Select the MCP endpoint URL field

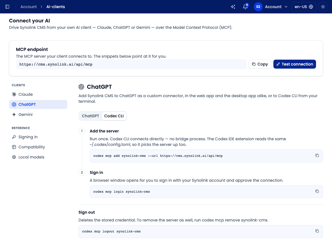point(131,64)
